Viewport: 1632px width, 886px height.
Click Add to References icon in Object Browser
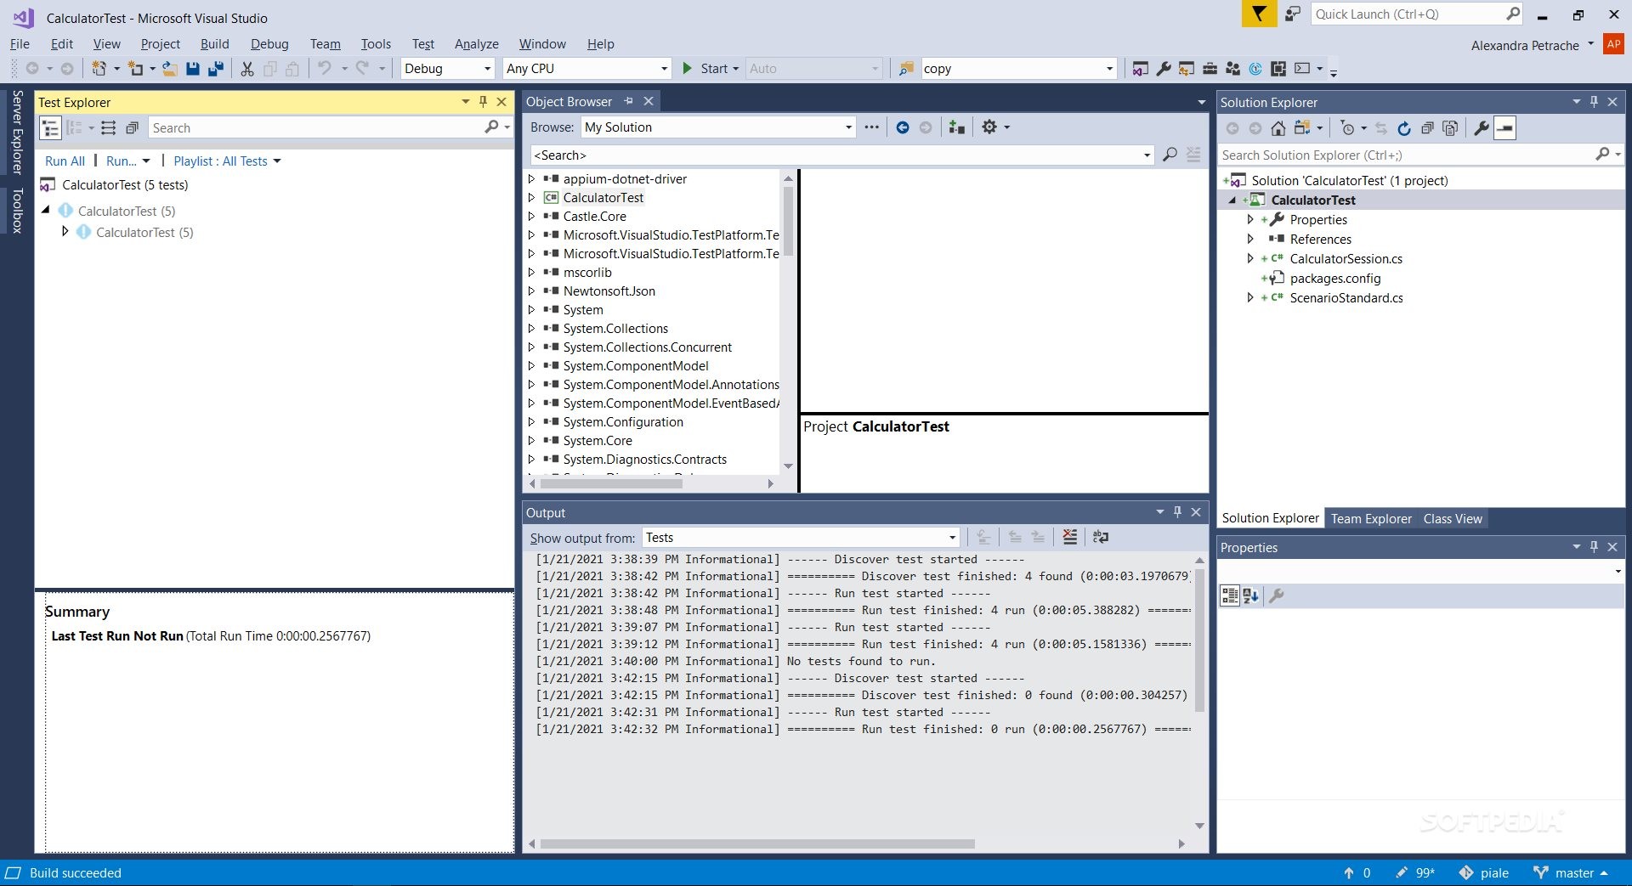(956, 127)
